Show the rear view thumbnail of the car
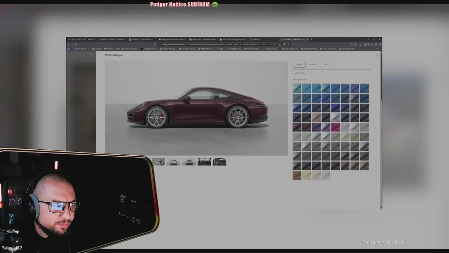This screenshot has height=253, width=449. pos(189,162)
